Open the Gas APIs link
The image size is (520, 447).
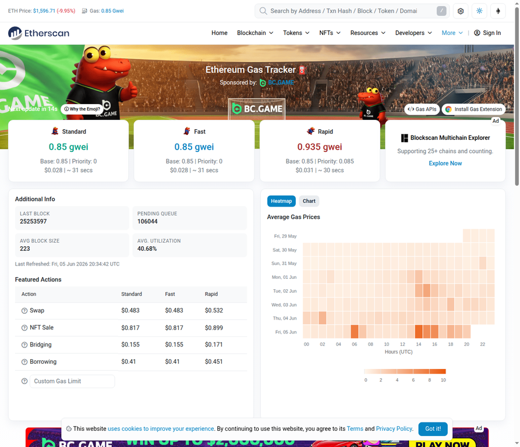click(x=422, y=109)
